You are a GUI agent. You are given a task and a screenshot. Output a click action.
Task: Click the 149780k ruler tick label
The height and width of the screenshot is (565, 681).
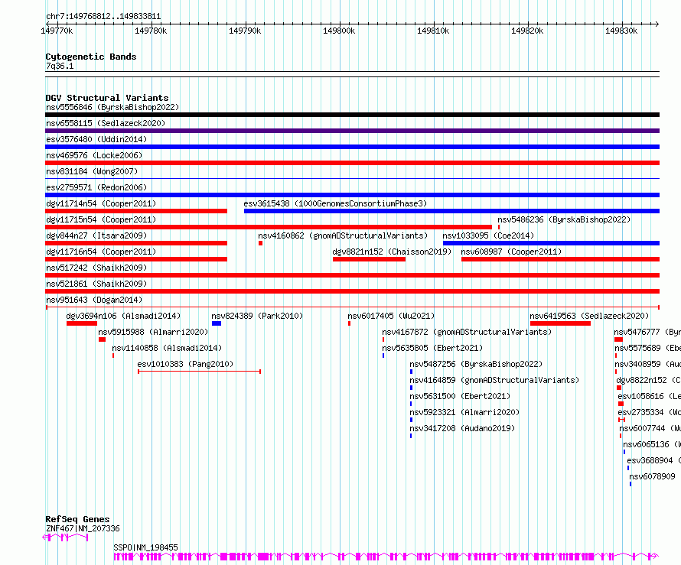(x=151, y=31)
